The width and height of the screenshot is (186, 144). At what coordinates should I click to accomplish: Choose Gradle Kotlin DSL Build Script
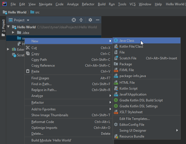pyautogui.click(x=141, y=100)
